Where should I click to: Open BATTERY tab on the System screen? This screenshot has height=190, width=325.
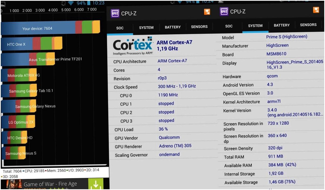[x=282, y=25]
